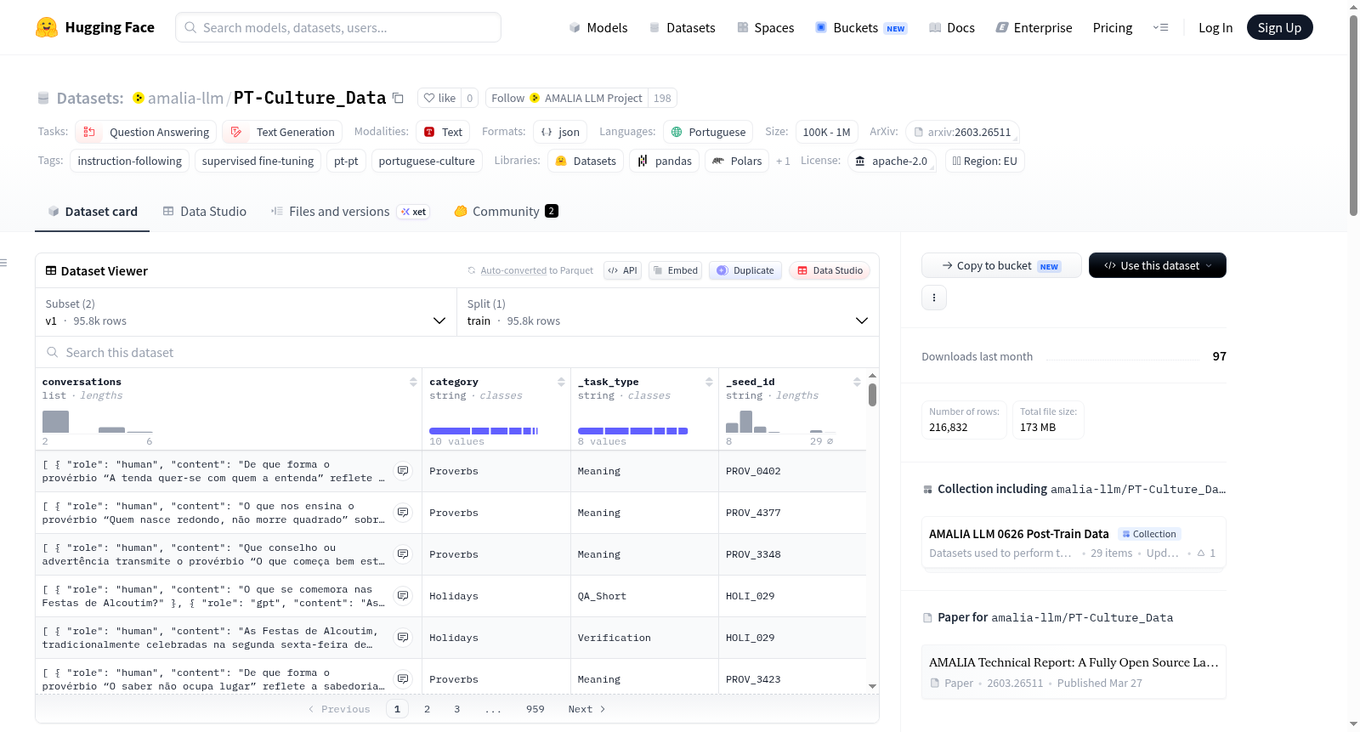Open Data Studio button in Dataset Viewer header

(830, 270)
